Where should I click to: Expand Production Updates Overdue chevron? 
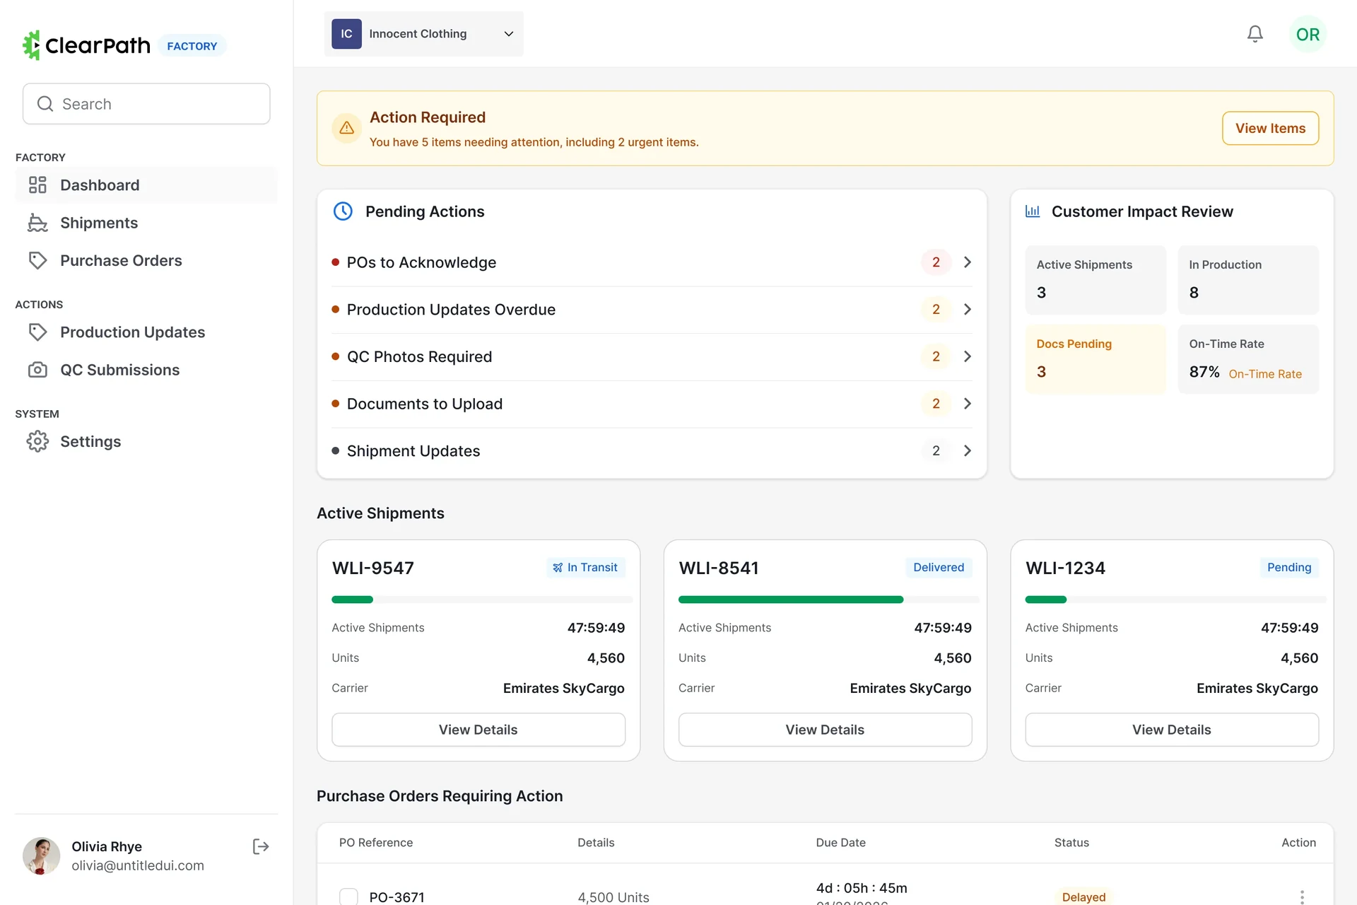coord(968,310)
